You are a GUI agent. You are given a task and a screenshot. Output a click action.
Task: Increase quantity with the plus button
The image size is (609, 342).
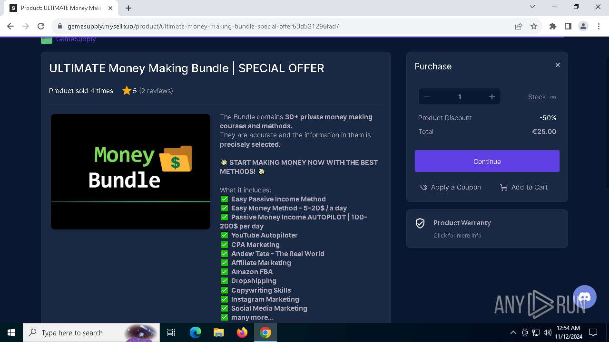click(x=492, y=97)
